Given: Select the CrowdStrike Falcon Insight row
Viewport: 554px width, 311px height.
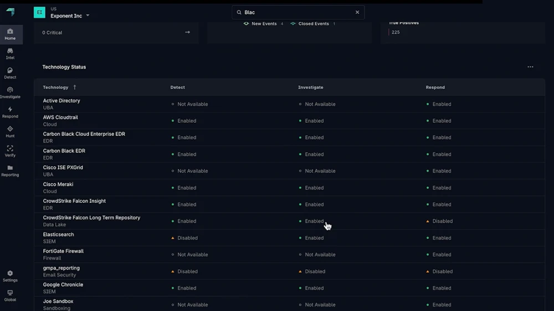Looking at the screenshot, I should coord(289,204).
